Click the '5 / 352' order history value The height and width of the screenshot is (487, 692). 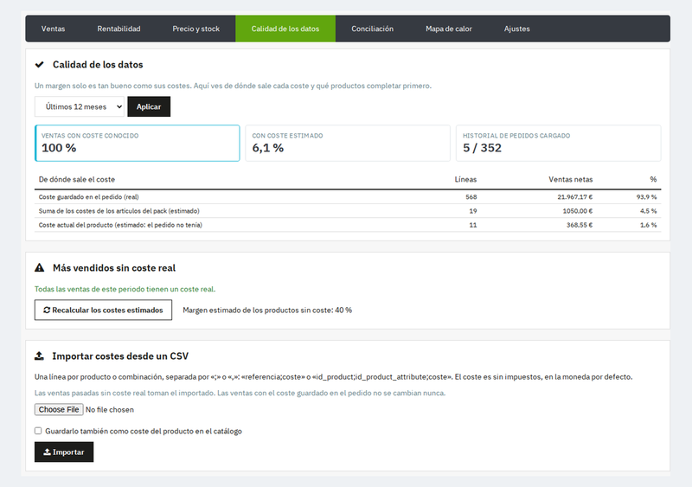pyautogui.click(x=482, y=148)
